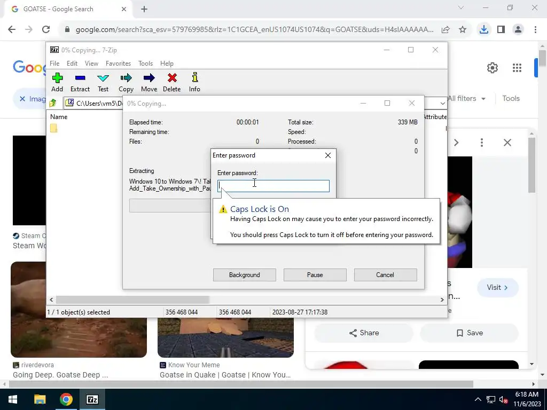
Task: Focus the Enter password text field
Action: coord(273,186)
